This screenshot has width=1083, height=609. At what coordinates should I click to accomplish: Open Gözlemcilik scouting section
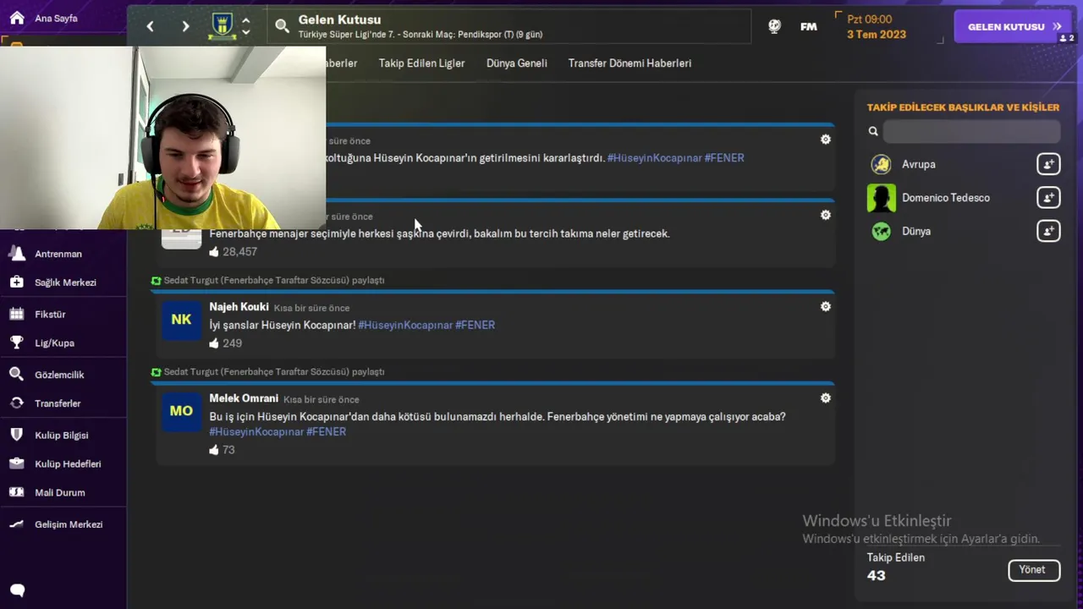tap(59, 375)
